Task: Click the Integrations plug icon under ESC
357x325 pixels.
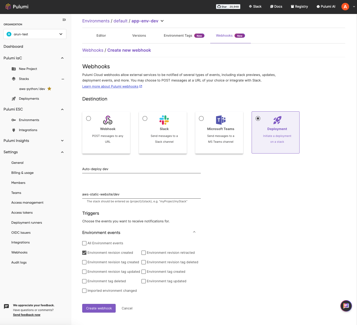Action: 14,130
